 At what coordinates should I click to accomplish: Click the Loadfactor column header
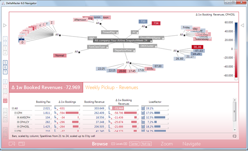tap(155, 102)
